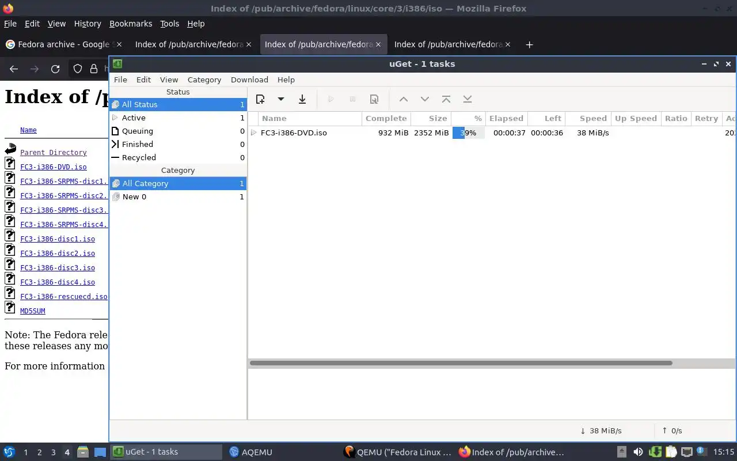Click the Pause toolbar icon in uGet
The image size is (737, 461).
[x=353, y=99]
